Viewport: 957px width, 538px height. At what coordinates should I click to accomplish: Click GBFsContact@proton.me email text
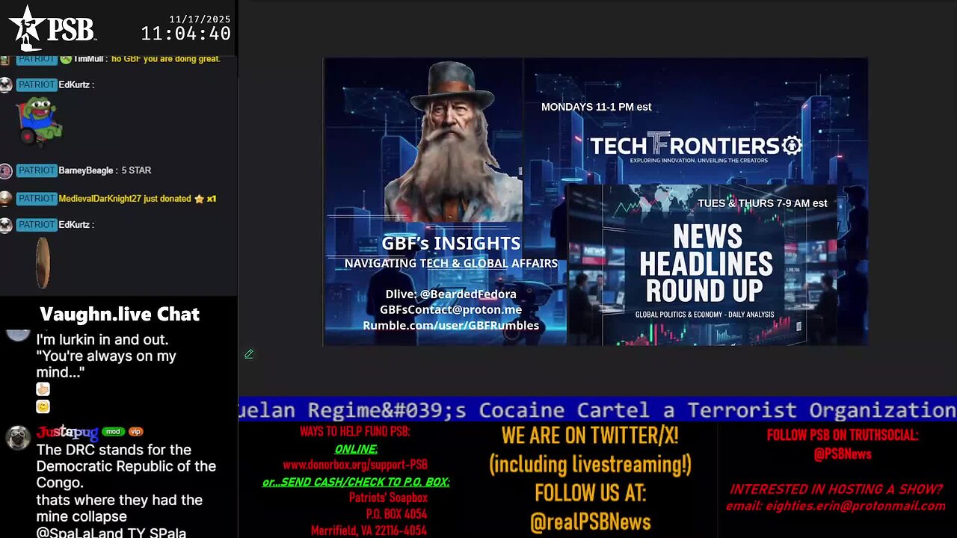451,309
